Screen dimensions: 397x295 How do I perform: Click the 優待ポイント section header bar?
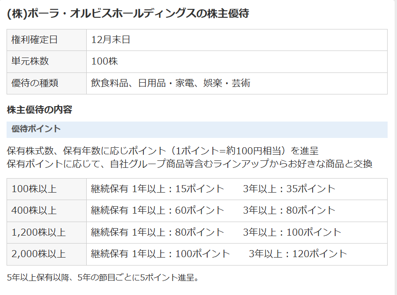pyautogui.click(x=197, y=130)
